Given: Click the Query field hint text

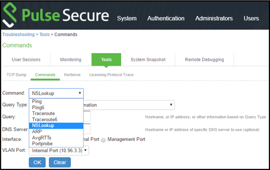Looking at the screenshot, I should (206, 117).
